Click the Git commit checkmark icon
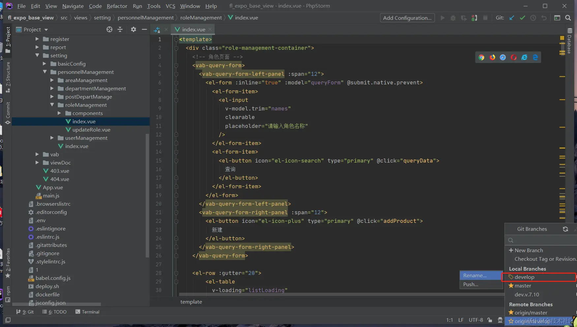The width and height of the screenshot is (577, 327). click(522, 18)
